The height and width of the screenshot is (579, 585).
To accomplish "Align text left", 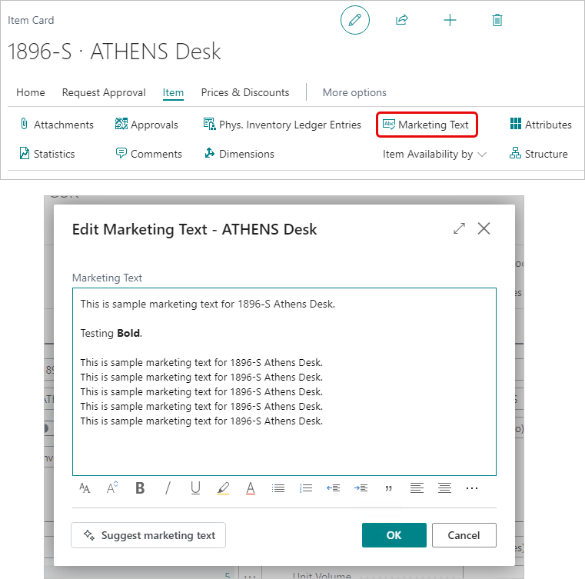I will click(x=417, y=488).
